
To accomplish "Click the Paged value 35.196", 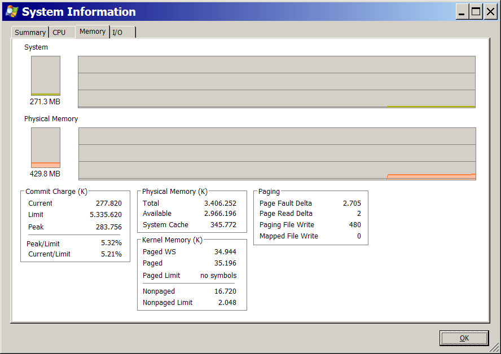I will click(225, 263).
